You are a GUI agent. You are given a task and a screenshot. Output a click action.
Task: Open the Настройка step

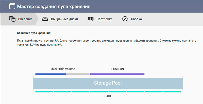[x=104, y=19]
